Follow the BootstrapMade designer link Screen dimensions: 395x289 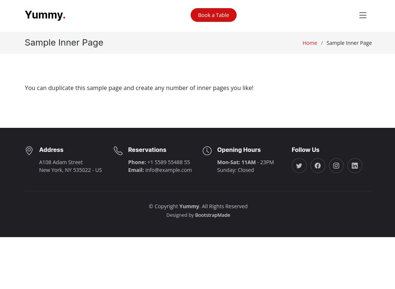click(213, 215)
